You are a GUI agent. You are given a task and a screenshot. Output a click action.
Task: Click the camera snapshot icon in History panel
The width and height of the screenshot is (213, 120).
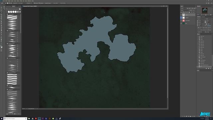point(209,68)
